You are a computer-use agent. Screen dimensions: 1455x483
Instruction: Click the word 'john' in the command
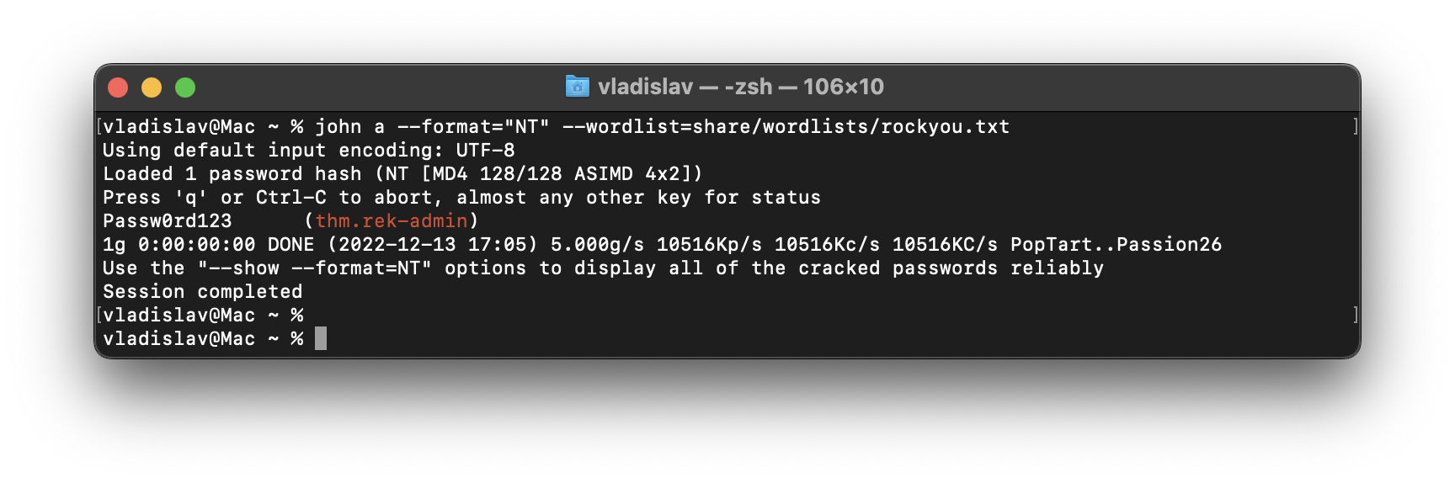tap(338, 126)
